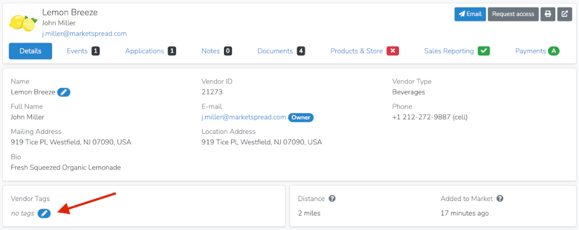The width and height of the screenshot is (579, 230).
Task: Click the printer icon button
Action: 548,14
